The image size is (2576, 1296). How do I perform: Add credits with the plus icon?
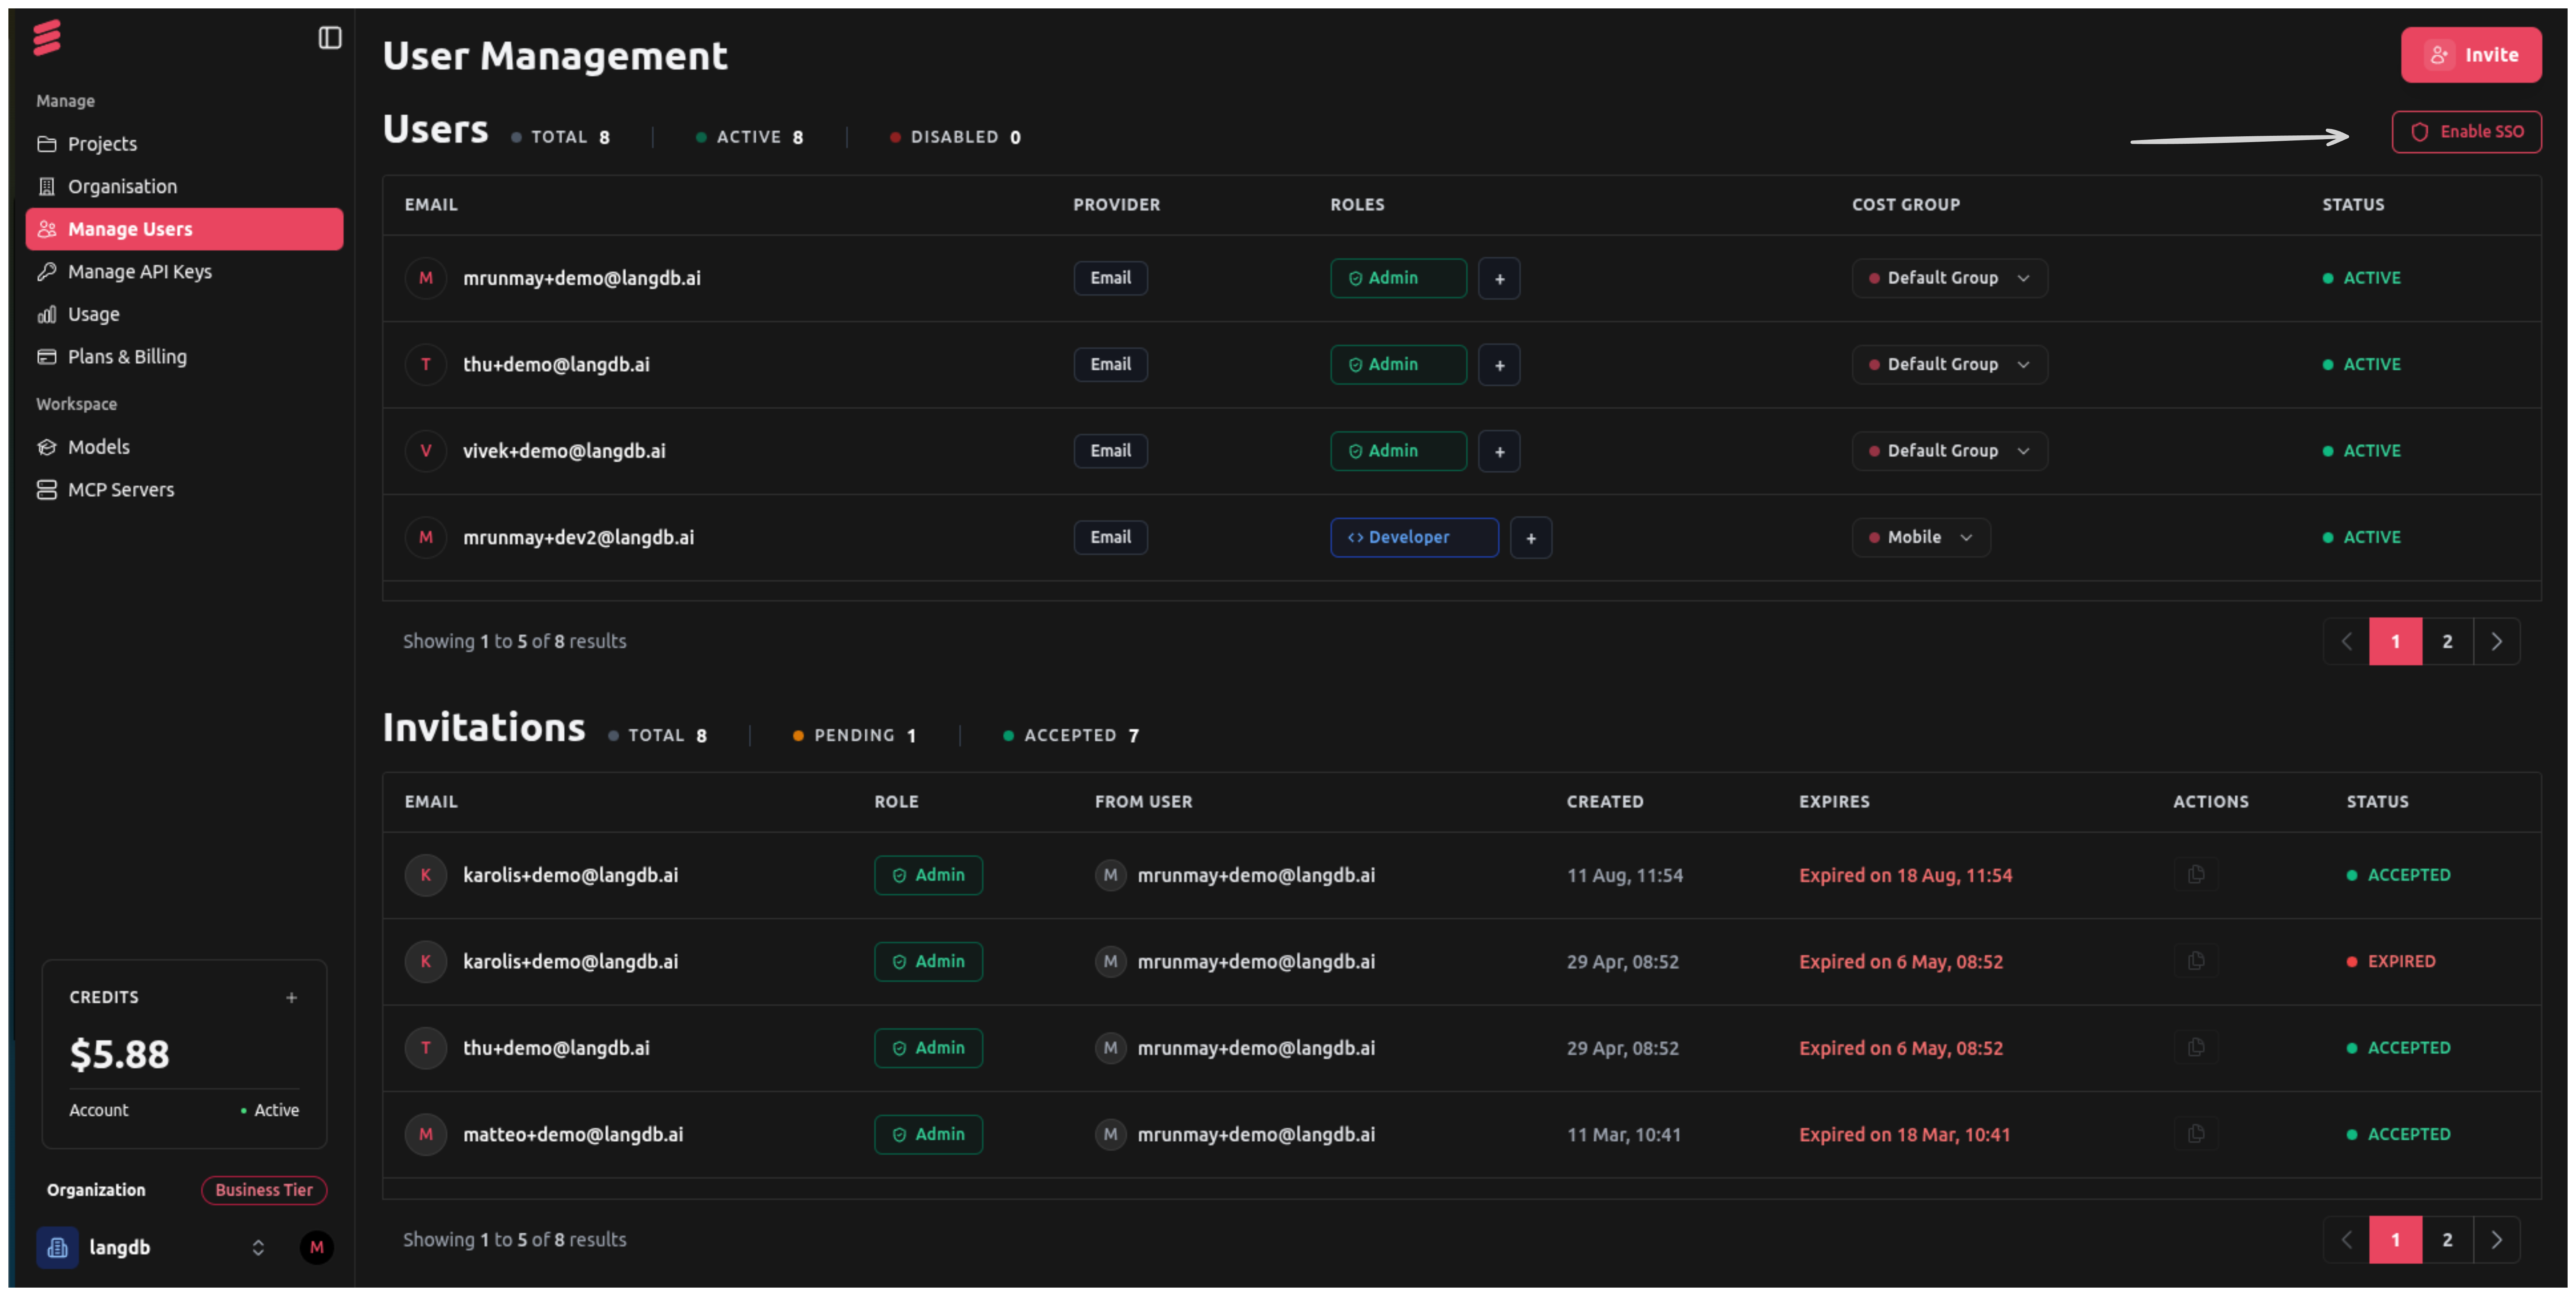pos(291,997)
